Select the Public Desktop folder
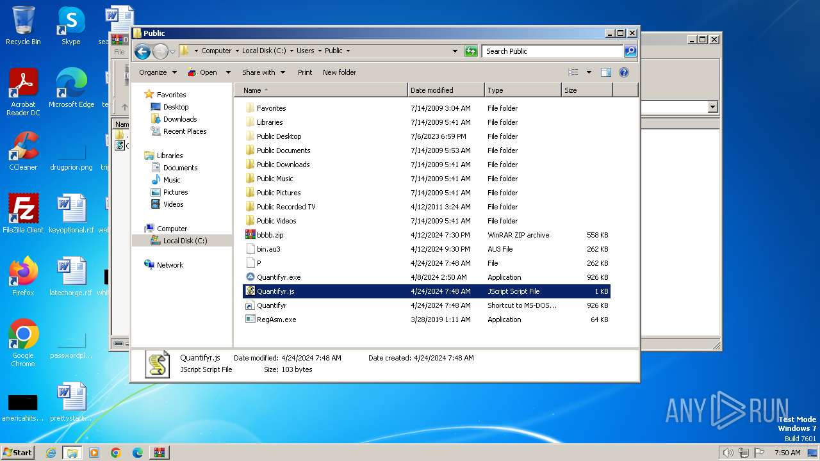Screen dimensions: 820x461 pyautogui.click(x=427, y=136)
